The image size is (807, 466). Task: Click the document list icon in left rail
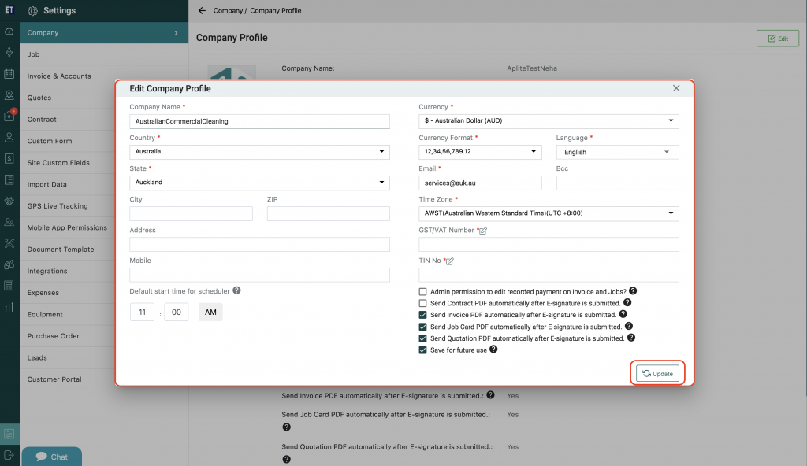click(9, 179)
